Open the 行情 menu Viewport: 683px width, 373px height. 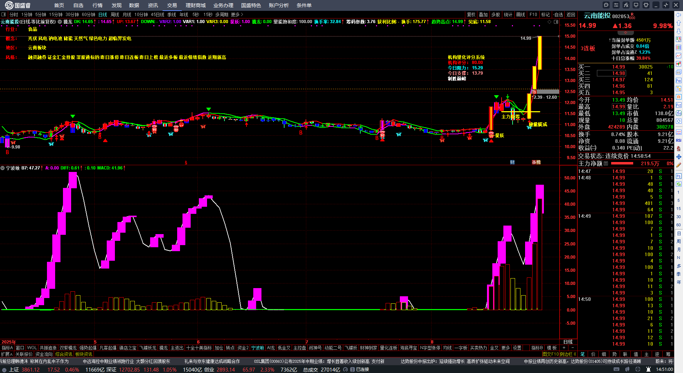point(97,5)
